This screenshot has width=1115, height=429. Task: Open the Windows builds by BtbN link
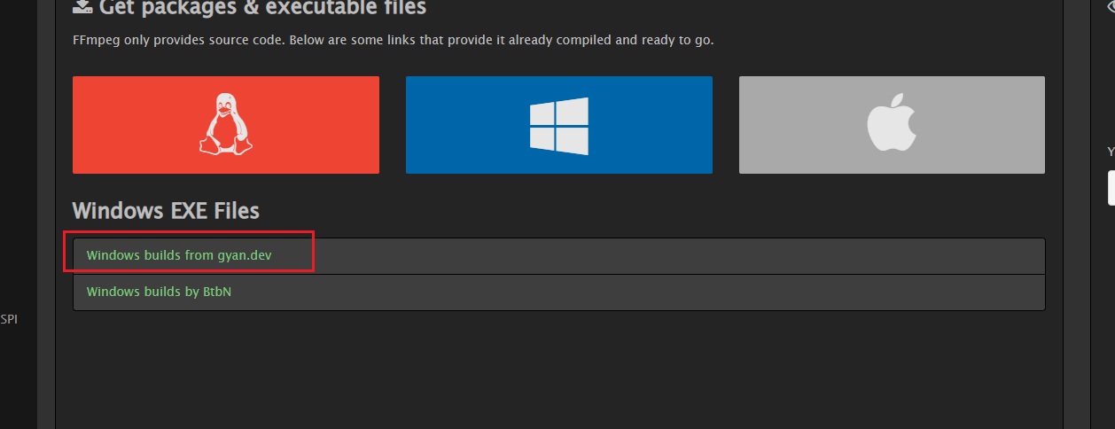[x=159, y=291]
